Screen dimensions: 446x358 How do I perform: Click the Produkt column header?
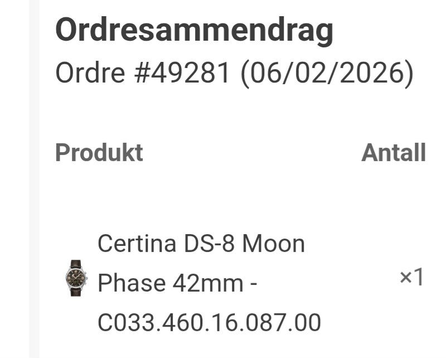(99, 153)
